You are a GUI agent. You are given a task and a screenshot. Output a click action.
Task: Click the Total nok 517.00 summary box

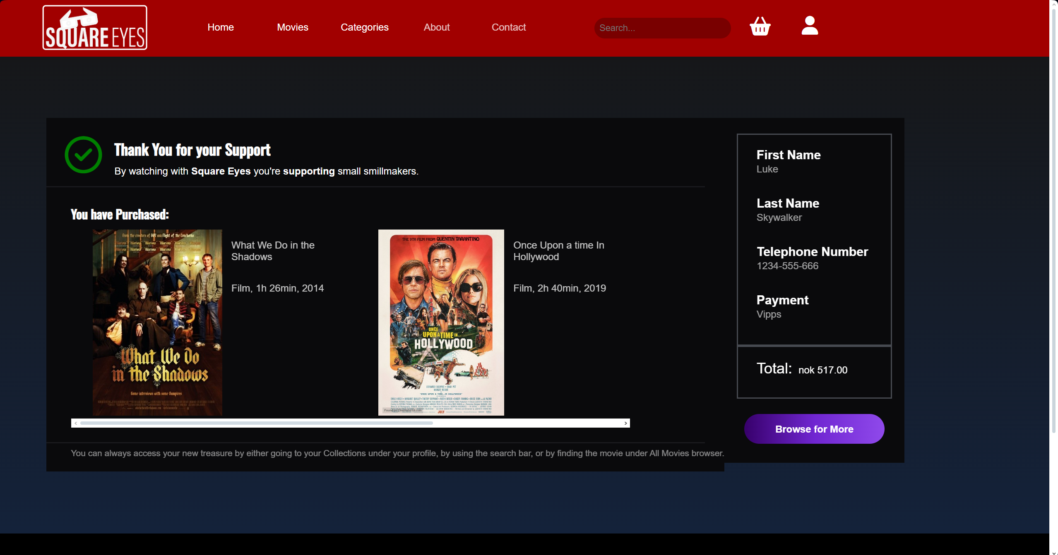(x=813, y=371)
